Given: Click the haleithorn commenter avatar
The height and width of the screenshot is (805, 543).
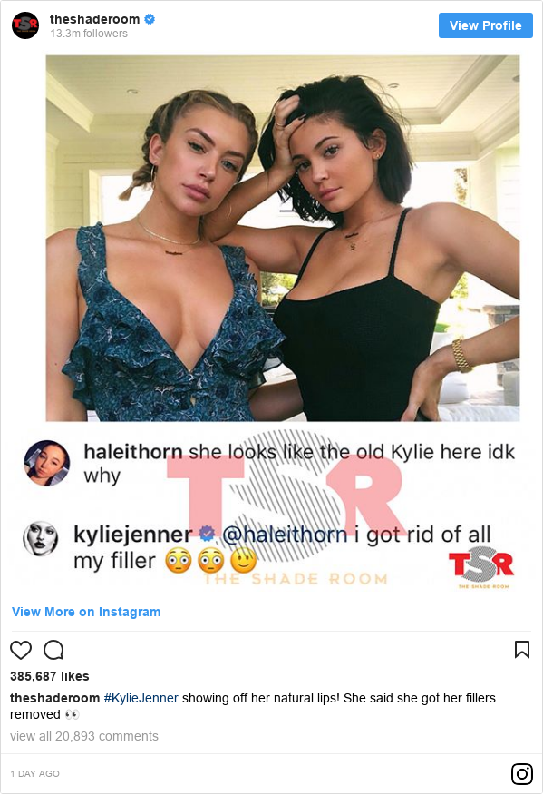Looking at the screenshot, I should pos(46,463).
